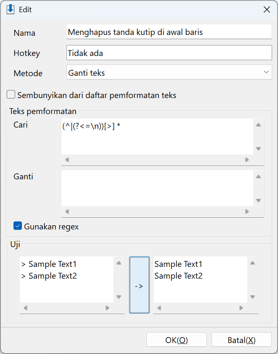
Task: Click down arrow of Ganti vertical scrollbar
Action: pyautogui.click(x=258, y=200)
